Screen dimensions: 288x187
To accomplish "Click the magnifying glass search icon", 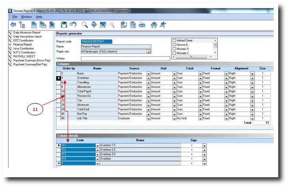I will point(85,25).
